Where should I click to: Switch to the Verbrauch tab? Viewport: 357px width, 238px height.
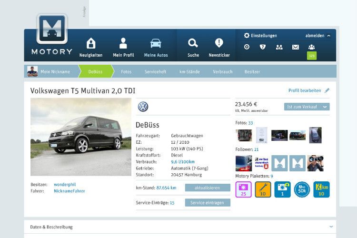[223, 71]
